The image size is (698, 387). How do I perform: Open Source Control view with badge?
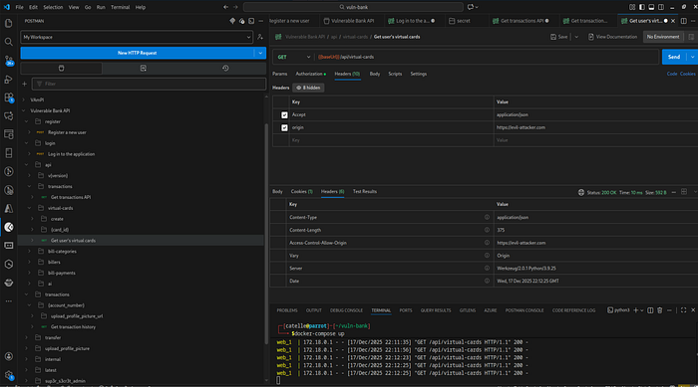click(x=8, y=61)
